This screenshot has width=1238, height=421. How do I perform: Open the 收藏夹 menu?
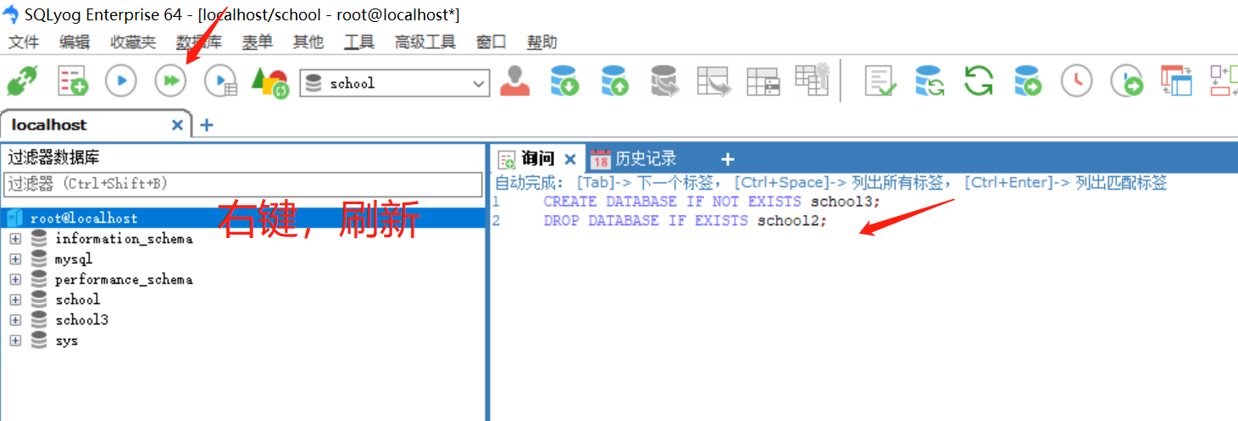click(x=133, y=42)
